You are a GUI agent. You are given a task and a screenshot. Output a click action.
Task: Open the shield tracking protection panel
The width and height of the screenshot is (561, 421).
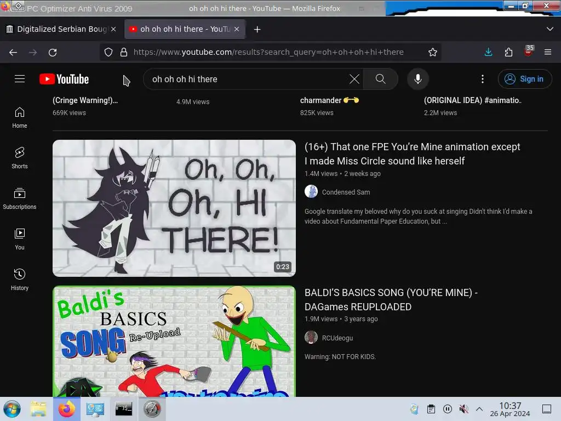(108, 52)
